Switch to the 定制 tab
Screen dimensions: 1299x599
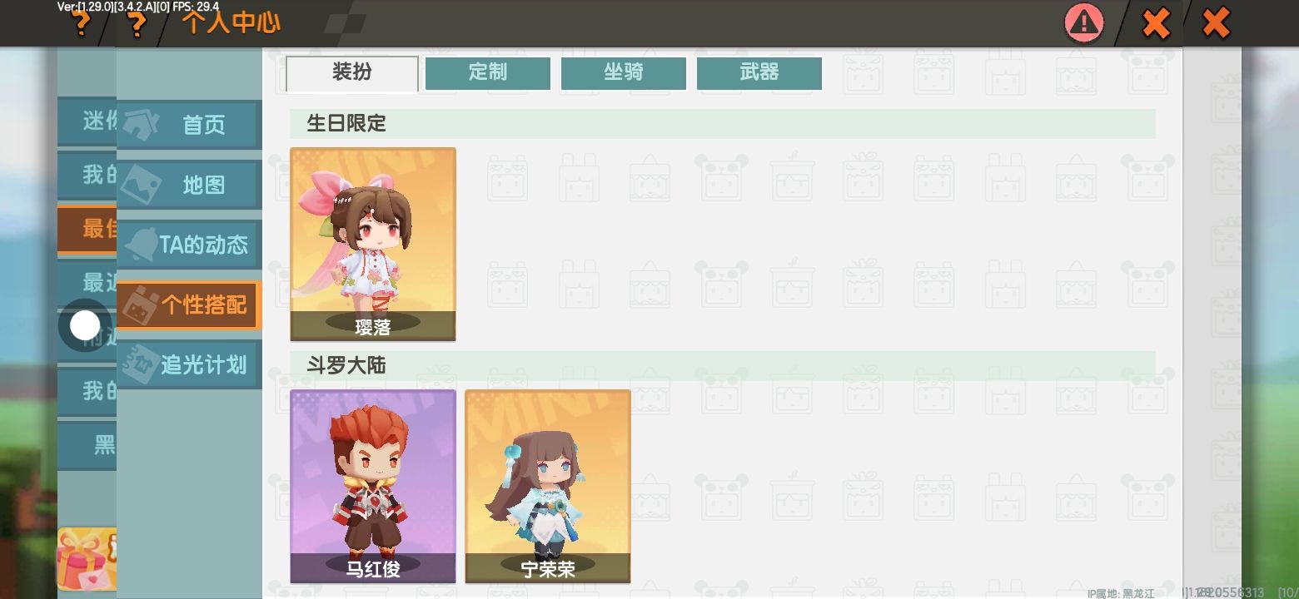488,72
